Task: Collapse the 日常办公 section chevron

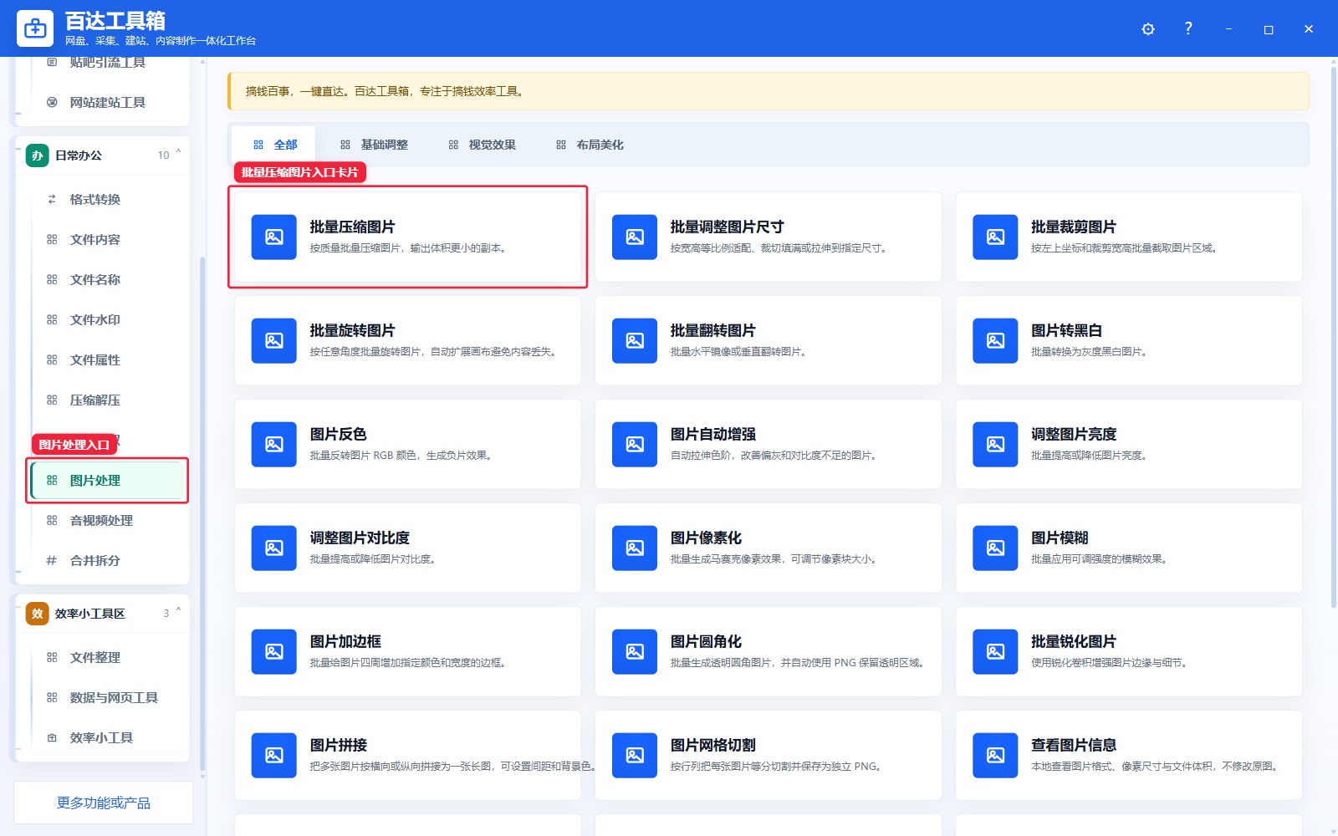Action: click(x=178, y=152)
